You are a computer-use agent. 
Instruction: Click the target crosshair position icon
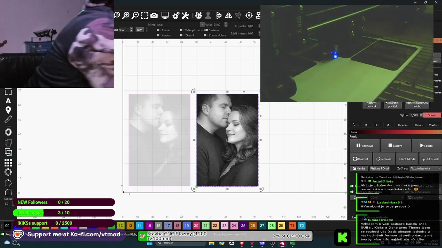click(x=249, y=15)
